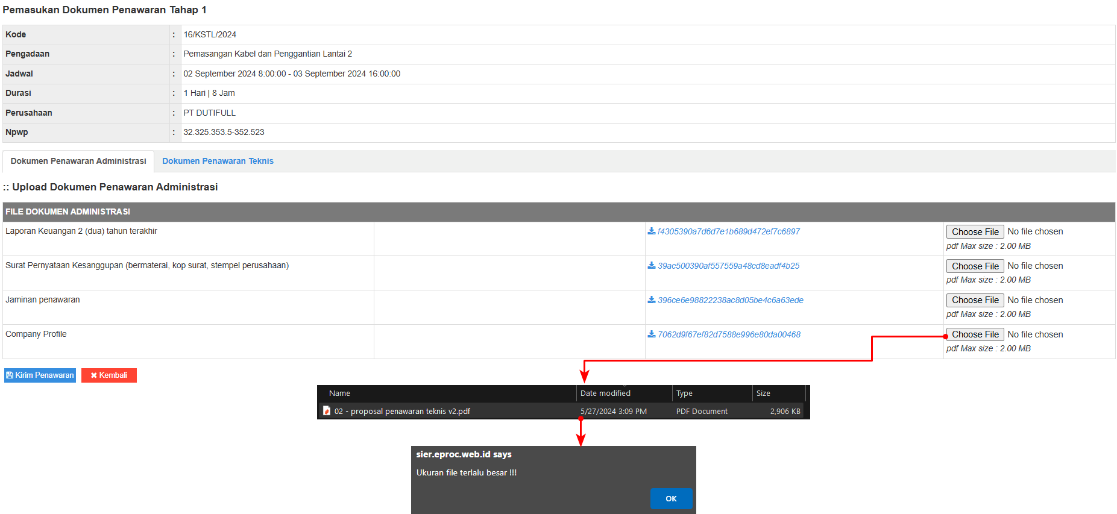Image resolution: width=1117 pixels, height=514 pixels.
Task: Click download icon for Company Profile file
Action: [x=651, y=334]
